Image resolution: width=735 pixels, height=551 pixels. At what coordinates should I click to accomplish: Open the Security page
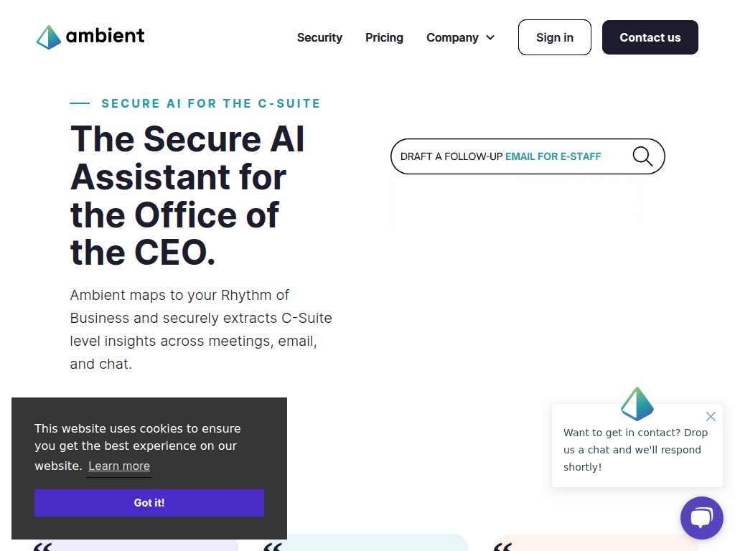(319, 37)
